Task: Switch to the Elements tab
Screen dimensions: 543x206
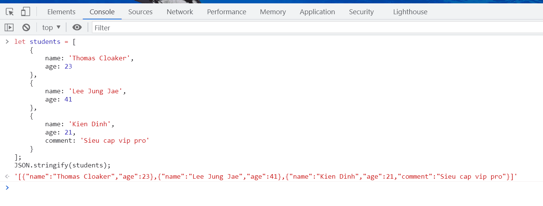Action: [x=61, y=12]
